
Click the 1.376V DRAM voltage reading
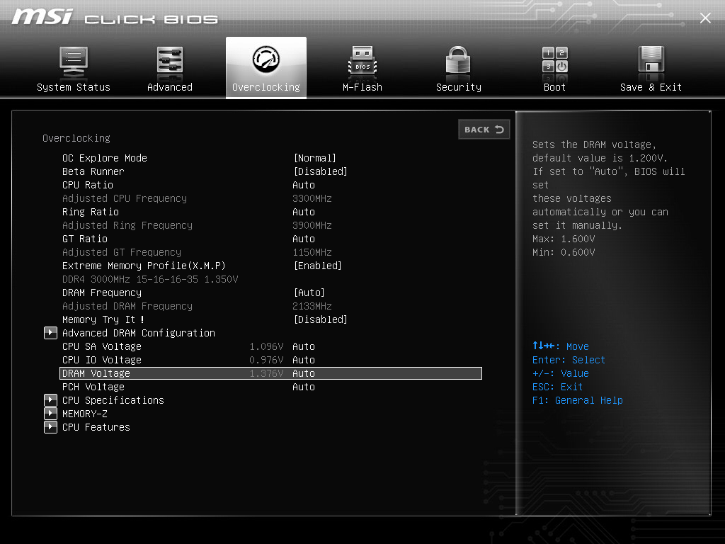[266, 373]
